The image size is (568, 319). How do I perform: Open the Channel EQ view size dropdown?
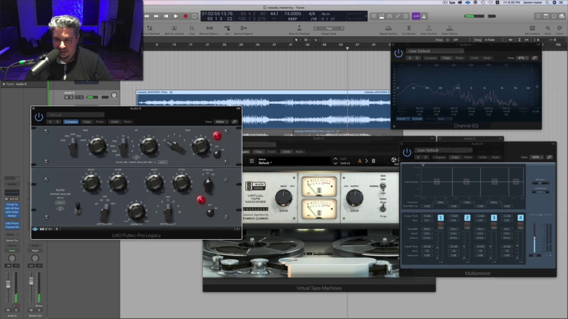click(523, 58)
